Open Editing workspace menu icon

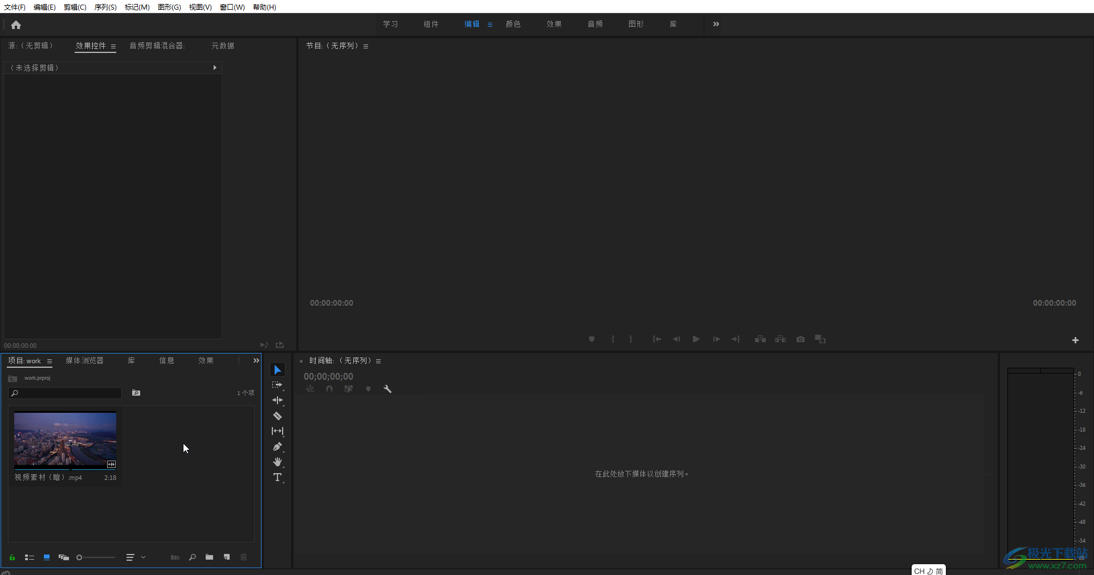click(x=490, y=24)
